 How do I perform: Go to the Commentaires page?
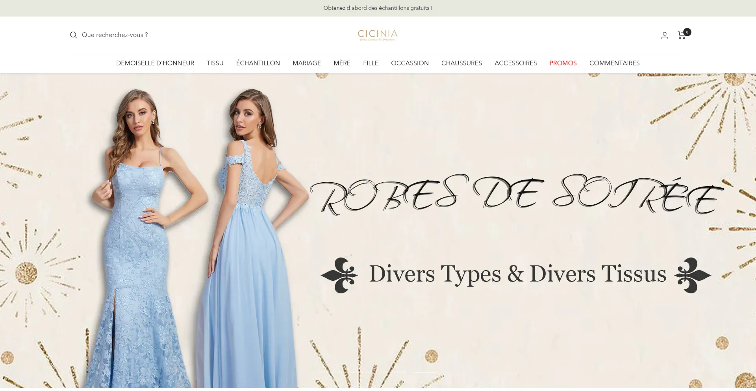pyautogui.click(x=614, y=63)
